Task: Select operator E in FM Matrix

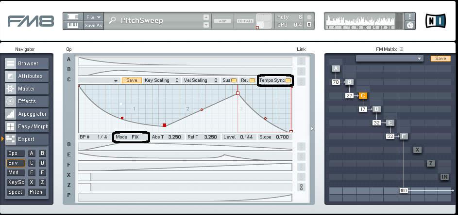Action: point(390,123)
